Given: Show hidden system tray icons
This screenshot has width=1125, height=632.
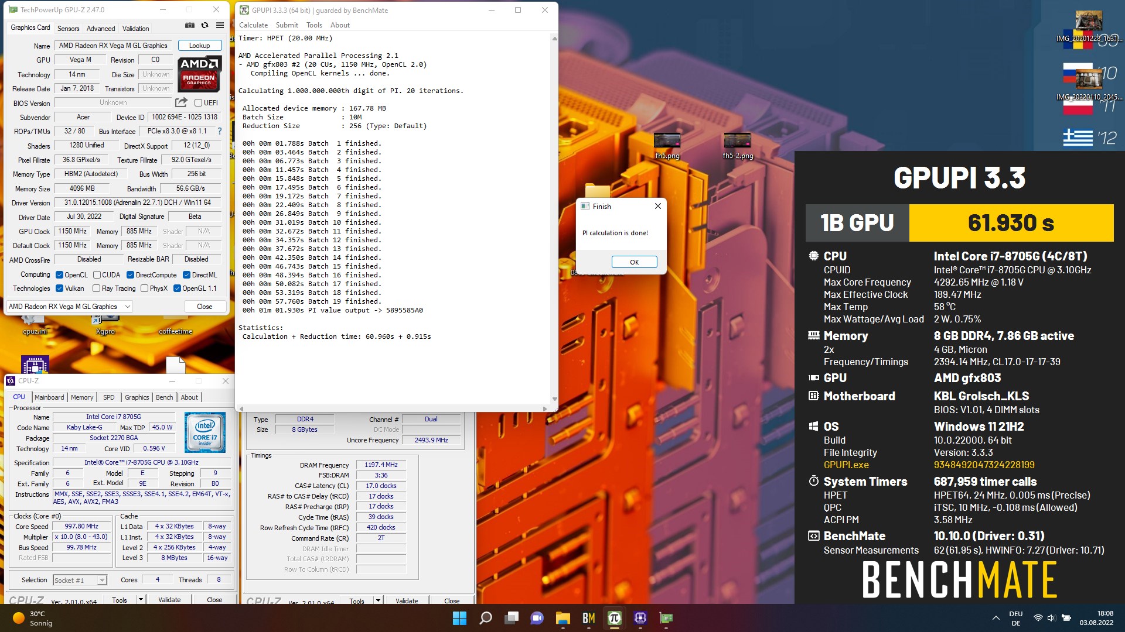Looking at the screenshot, I should pyautogui.click(x=996, y=618).
